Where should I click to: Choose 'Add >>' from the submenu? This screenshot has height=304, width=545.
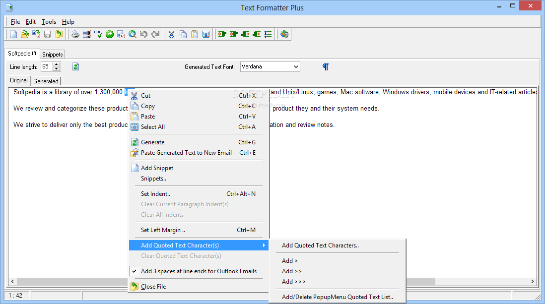[292, 271]
